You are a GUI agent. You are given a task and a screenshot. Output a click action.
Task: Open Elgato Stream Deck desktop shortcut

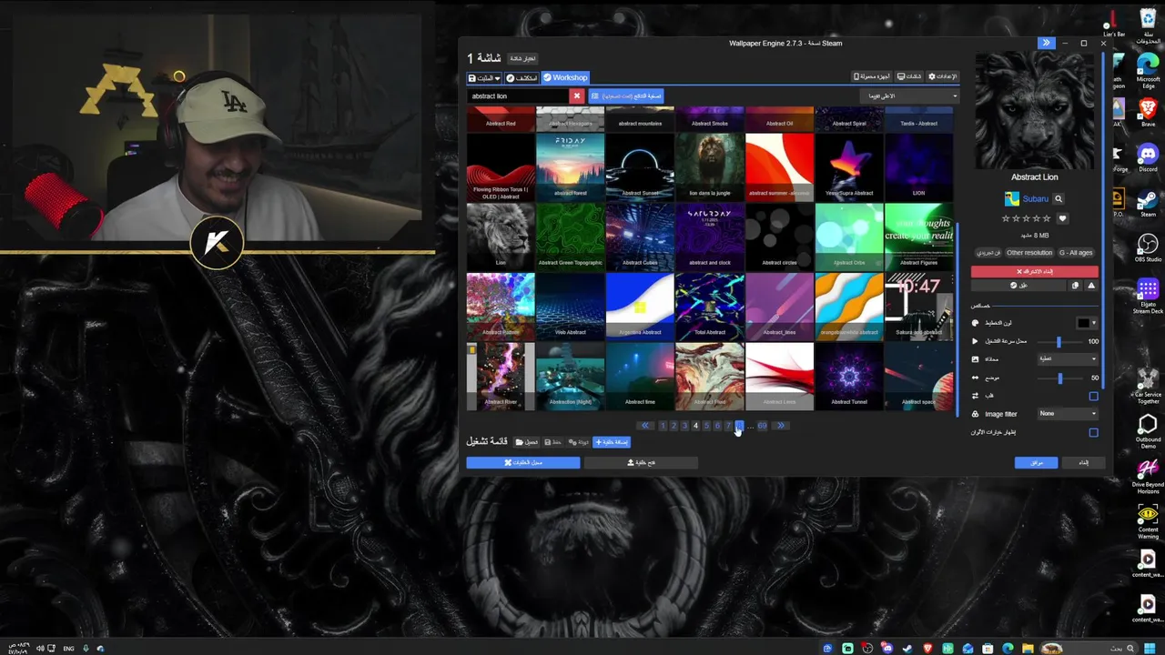[x=1148, y=297]
